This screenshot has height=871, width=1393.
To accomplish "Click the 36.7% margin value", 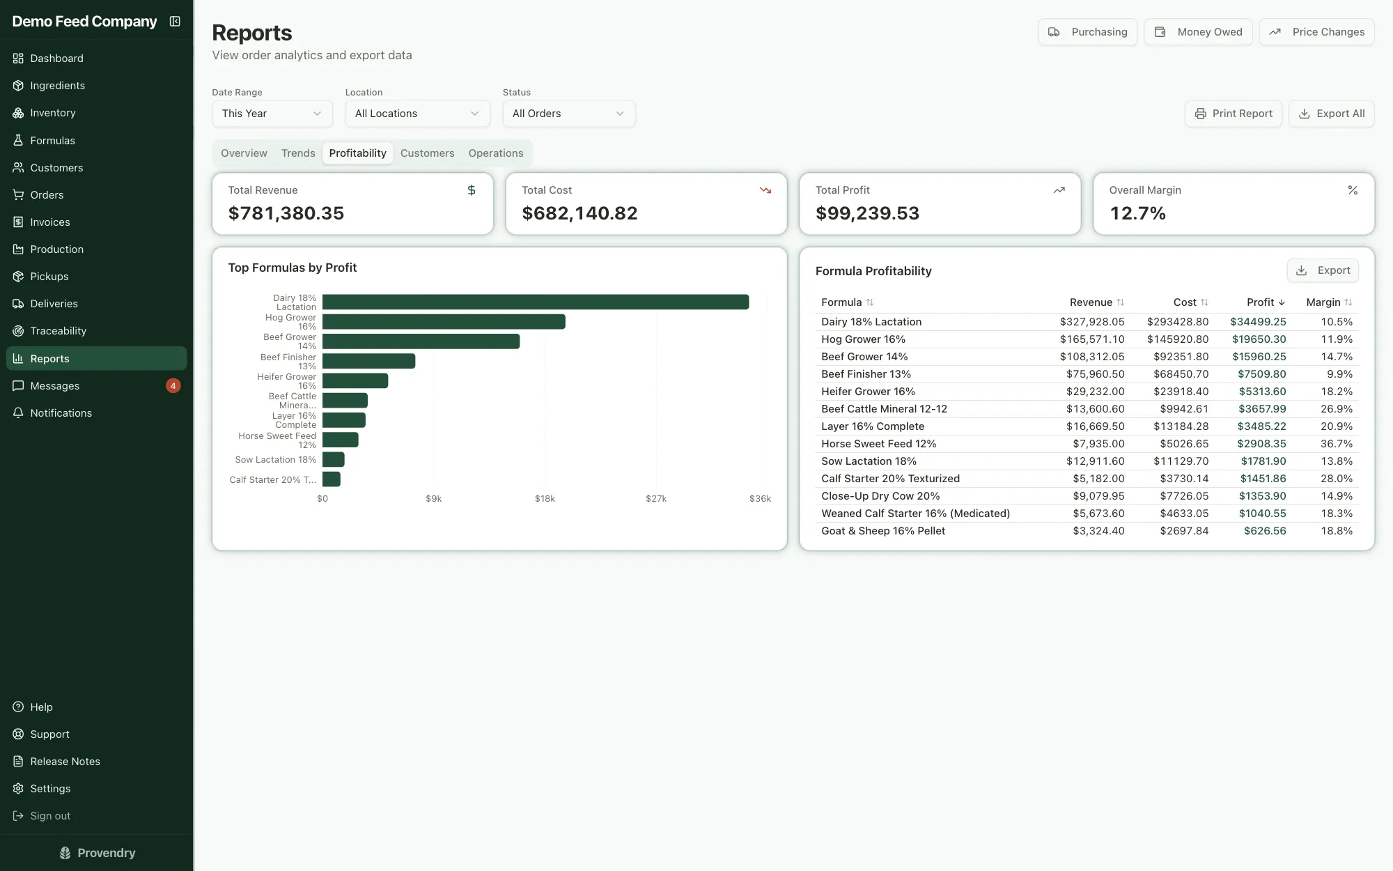I will pos(1337,444).
